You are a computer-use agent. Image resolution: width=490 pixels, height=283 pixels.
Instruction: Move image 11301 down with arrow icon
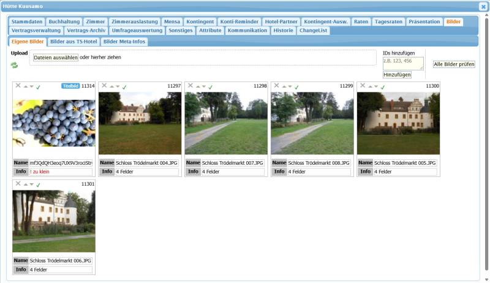(x=32, y=184)
